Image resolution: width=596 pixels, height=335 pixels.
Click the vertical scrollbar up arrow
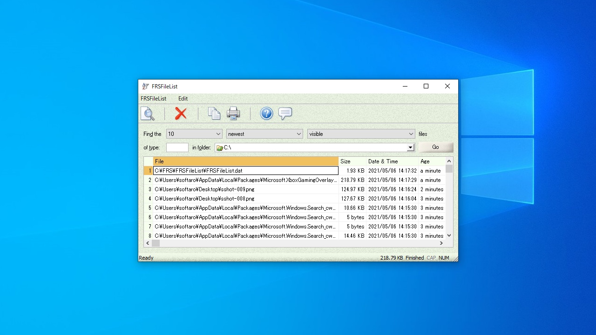(x=449, y=161)
